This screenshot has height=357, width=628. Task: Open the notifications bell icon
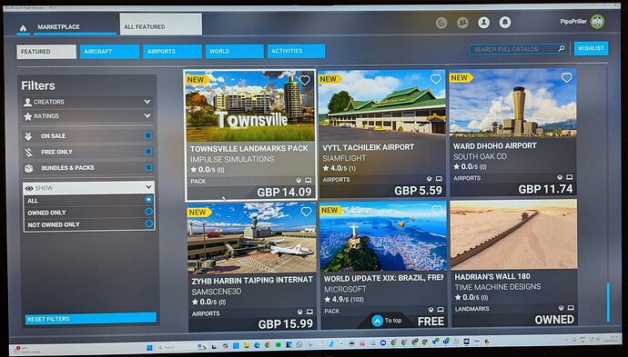click(x=505, y=23)
